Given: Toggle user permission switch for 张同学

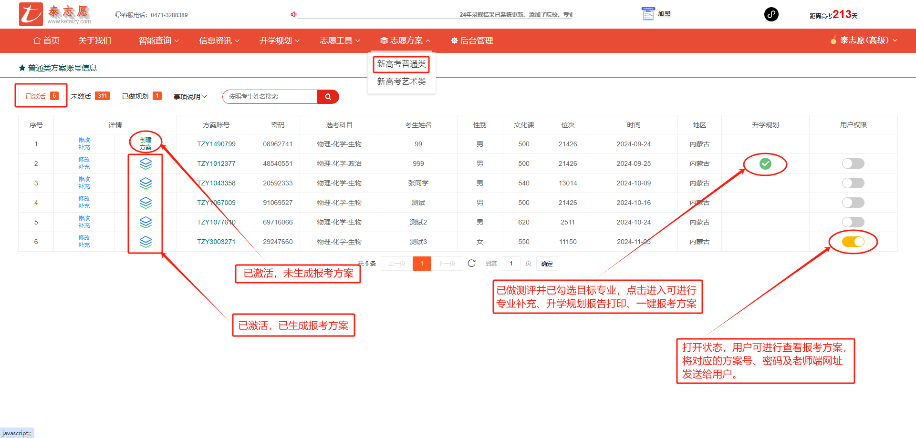Looking at the screenshot, I should coord(853,183).
